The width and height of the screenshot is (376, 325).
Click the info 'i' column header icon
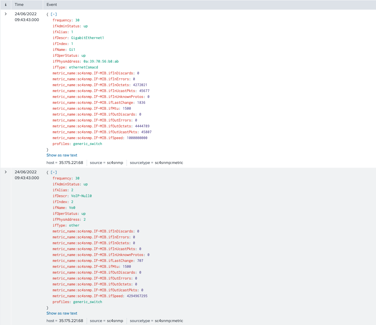pyautogui.click(x=6, y=5)
